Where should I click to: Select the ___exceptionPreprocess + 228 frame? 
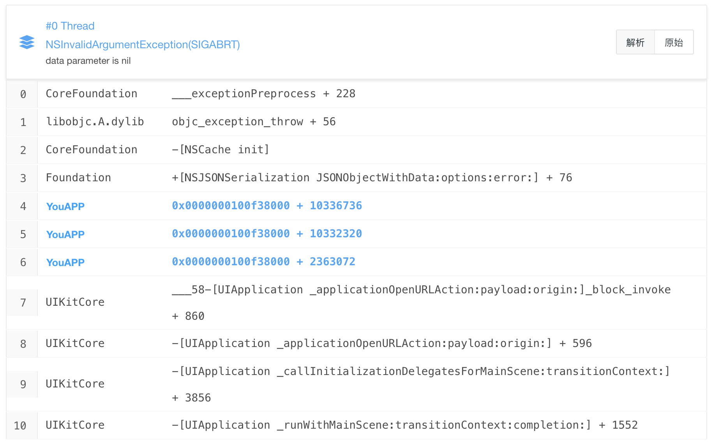(x=263, y=94)
